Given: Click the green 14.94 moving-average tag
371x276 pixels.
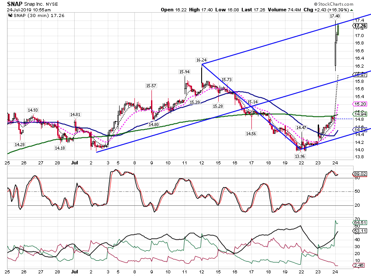Looking at the screenshot, I should (360, 114).
